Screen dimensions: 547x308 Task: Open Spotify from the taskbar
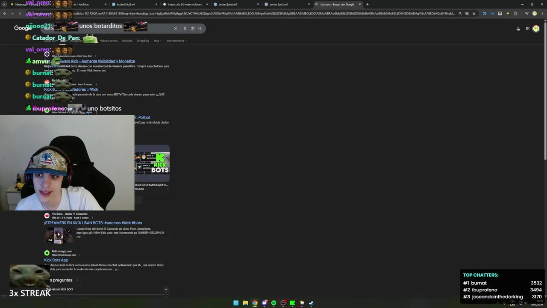point(273,303)
